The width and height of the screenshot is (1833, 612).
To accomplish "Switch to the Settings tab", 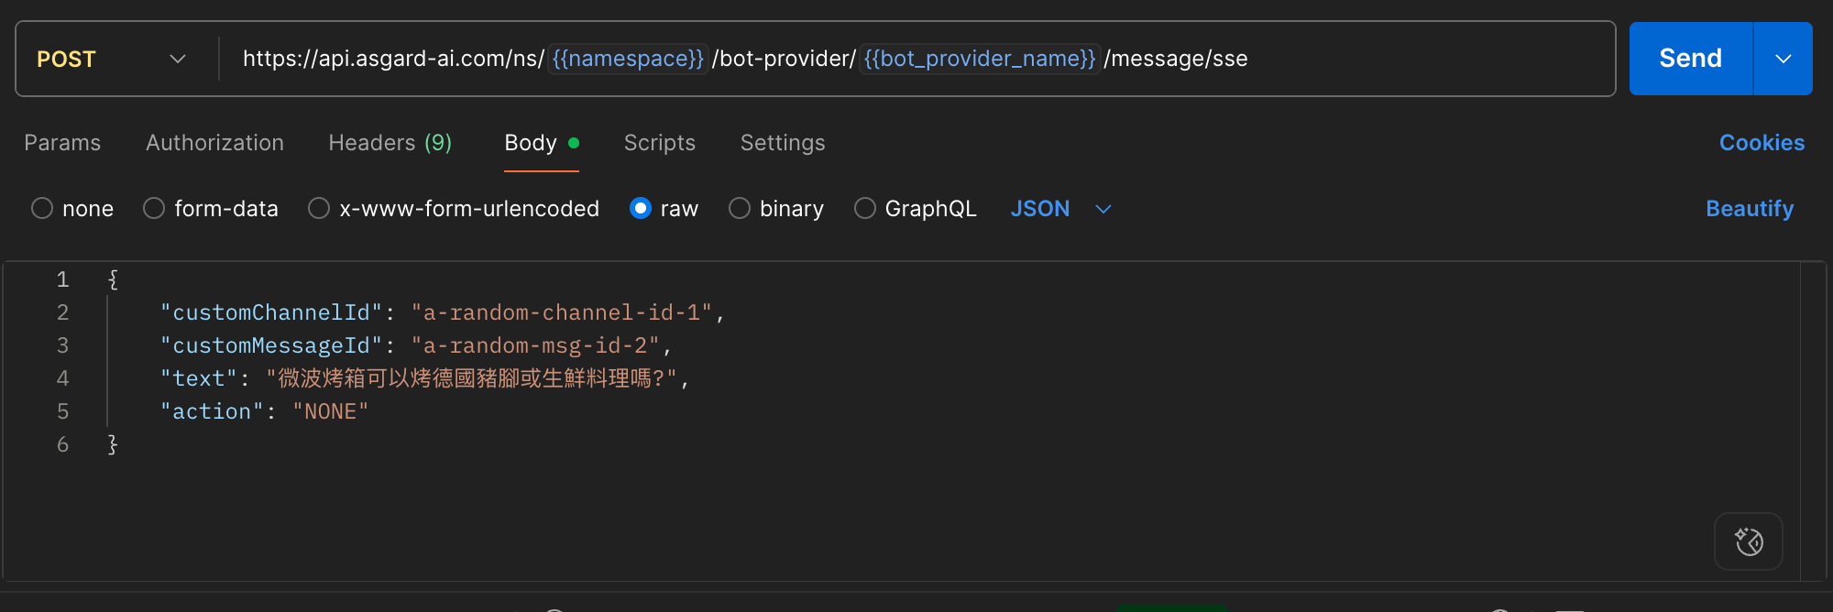I will 782,143.
